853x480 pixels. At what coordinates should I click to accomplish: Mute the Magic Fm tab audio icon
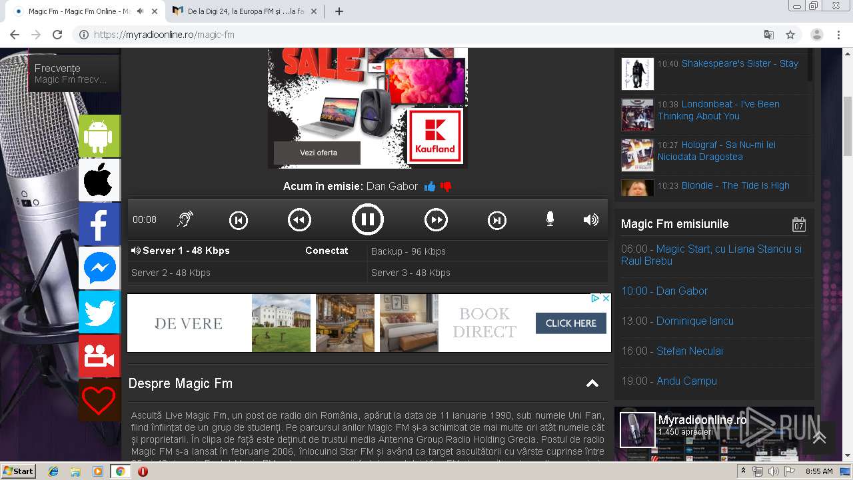(140, 11)
